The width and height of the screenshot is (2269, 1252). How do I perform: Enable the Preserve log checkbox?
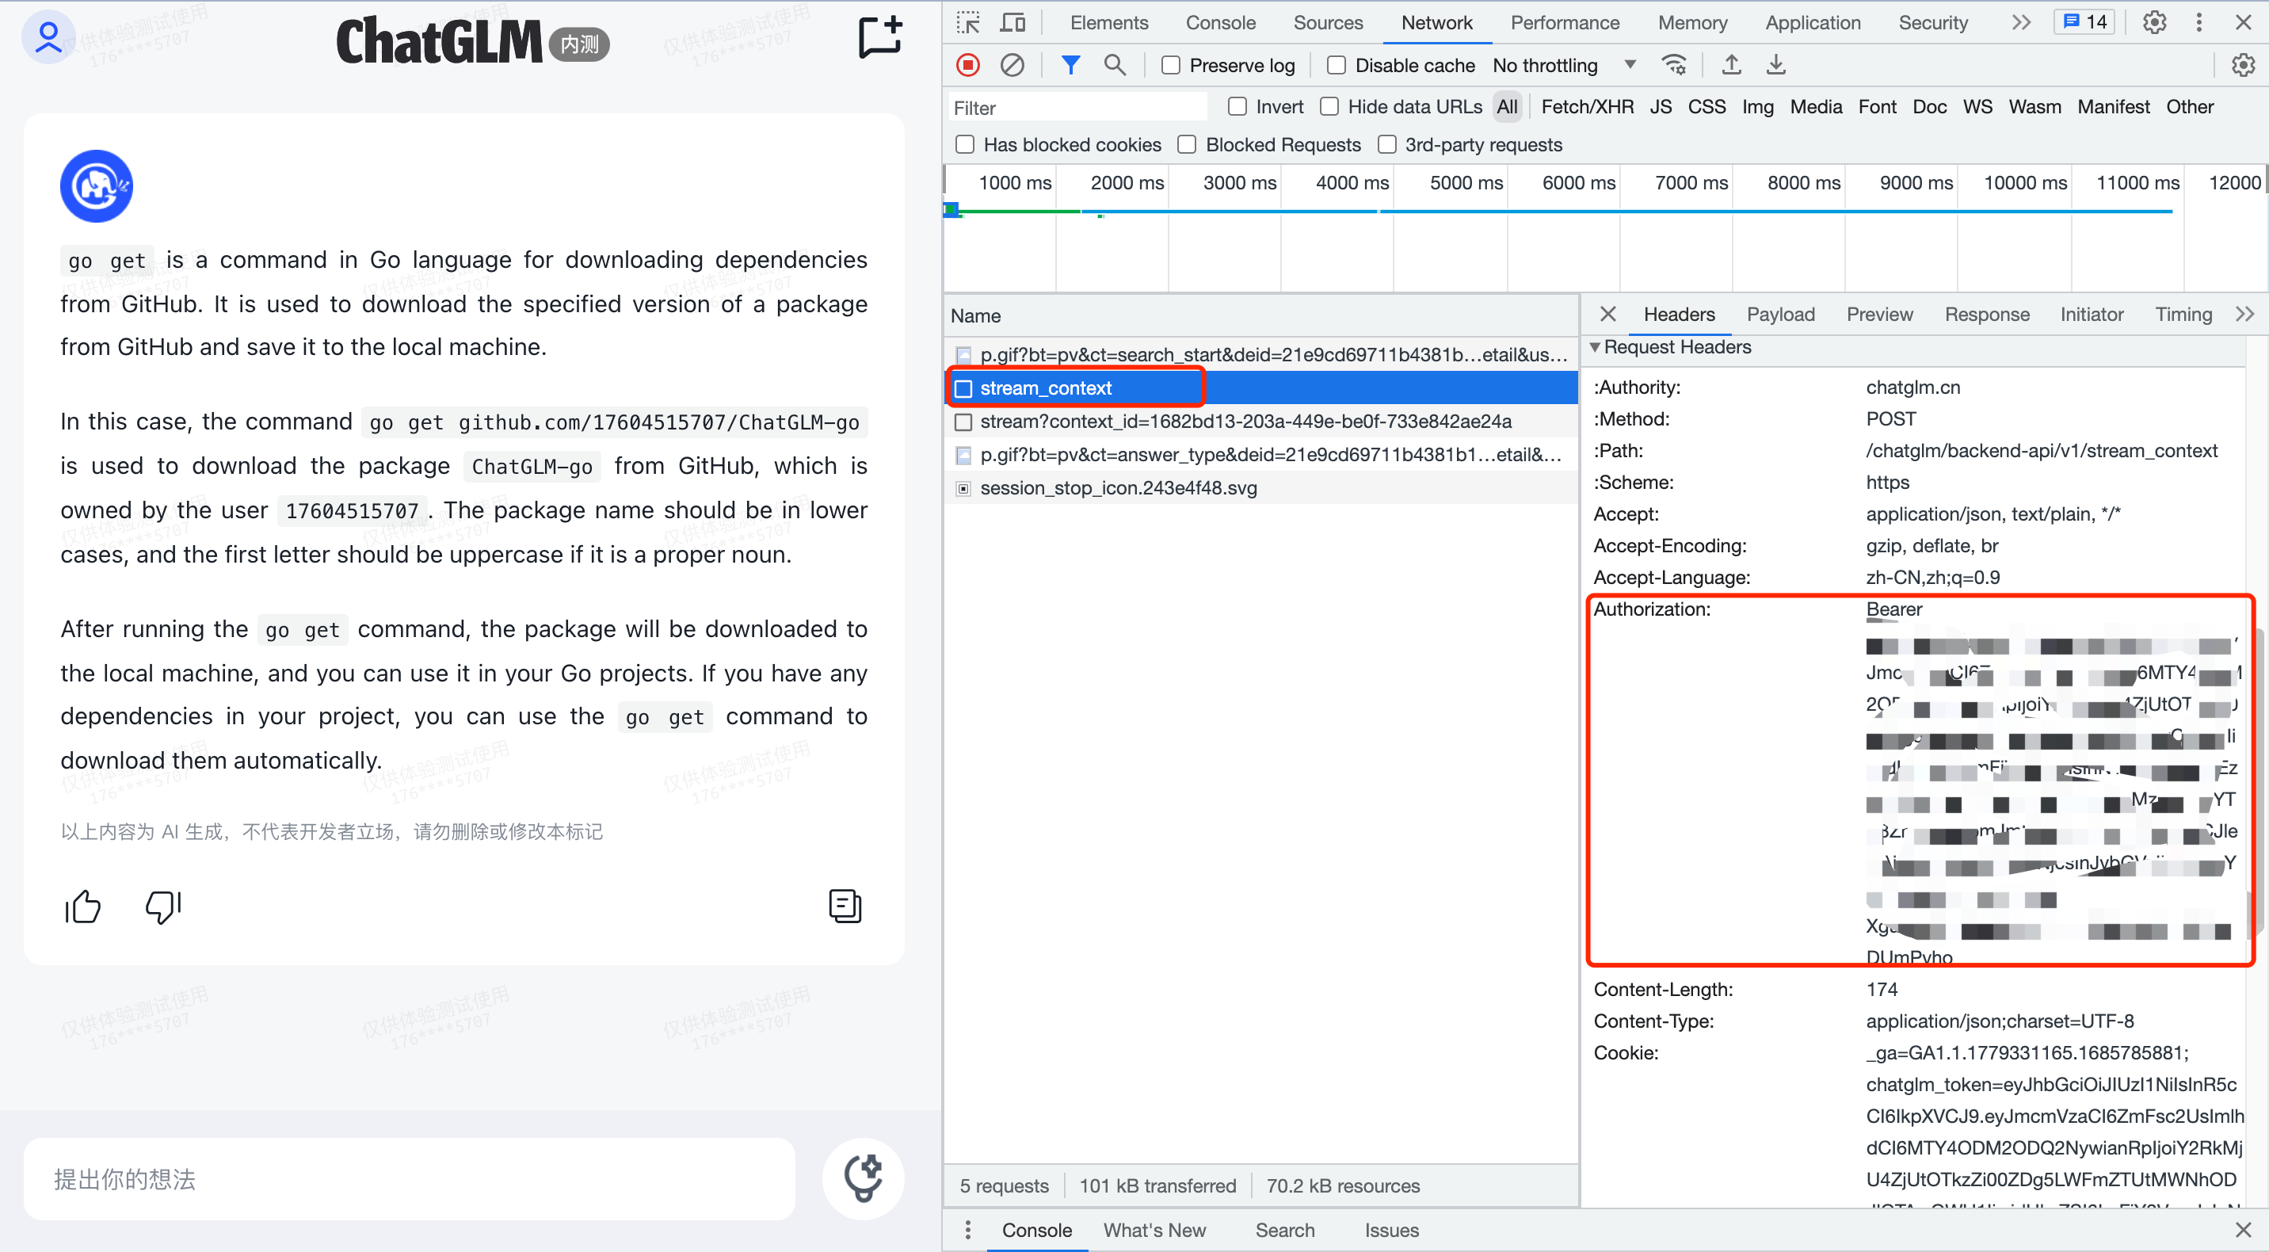[1171, 65]
